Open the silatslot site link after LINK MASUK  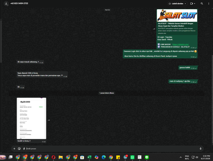click(x=181, y=44)
